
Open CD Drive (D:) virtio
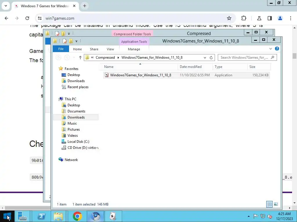pyautogui.click(x=83, y=148)
